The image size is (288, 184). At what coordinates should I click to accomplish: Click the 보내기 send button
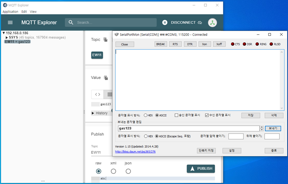[273, 128]
